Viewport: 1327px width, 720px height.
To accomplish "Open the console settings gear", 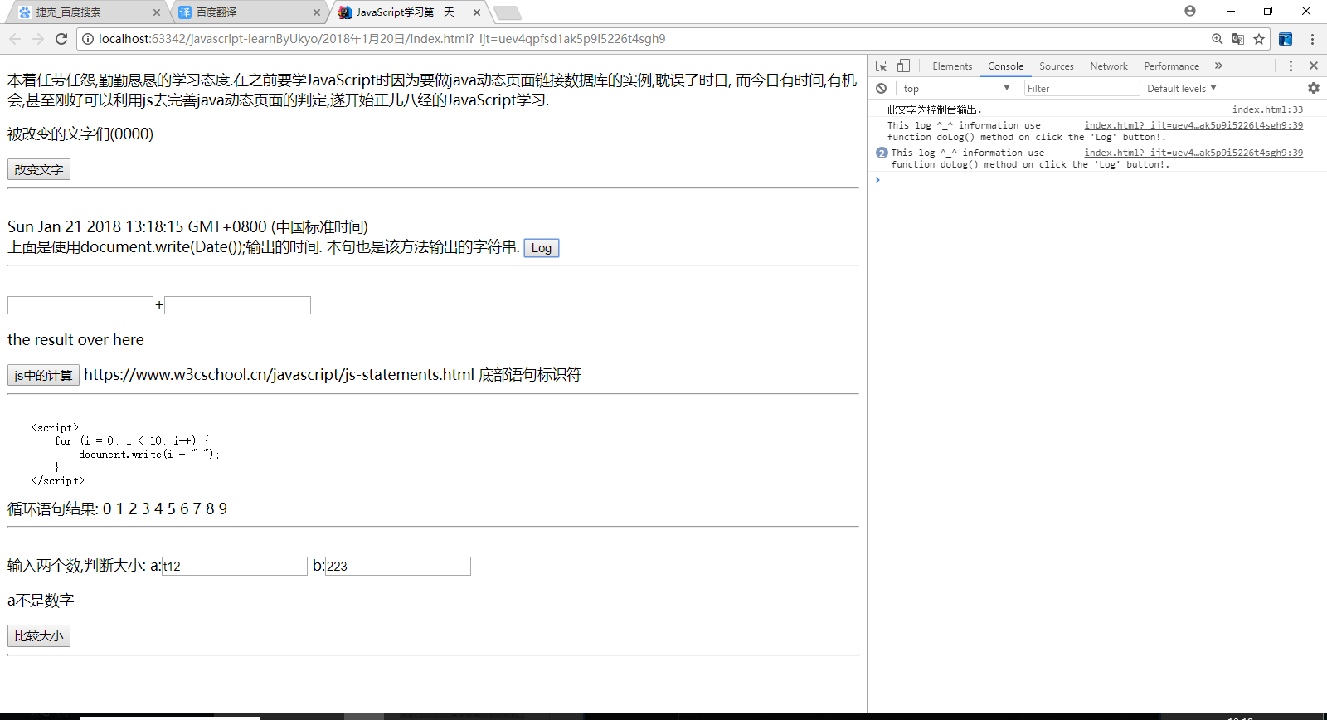I will (1314, 88).
